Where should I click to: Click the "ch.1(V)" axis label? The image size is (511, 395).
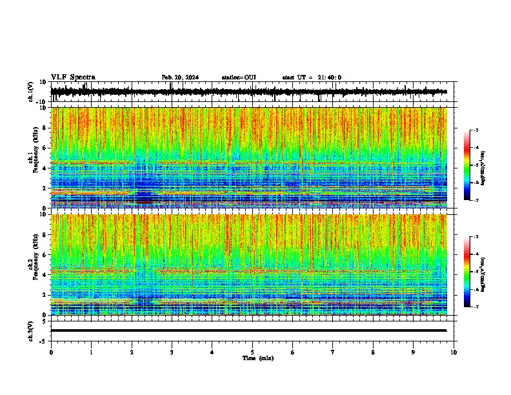31,92
